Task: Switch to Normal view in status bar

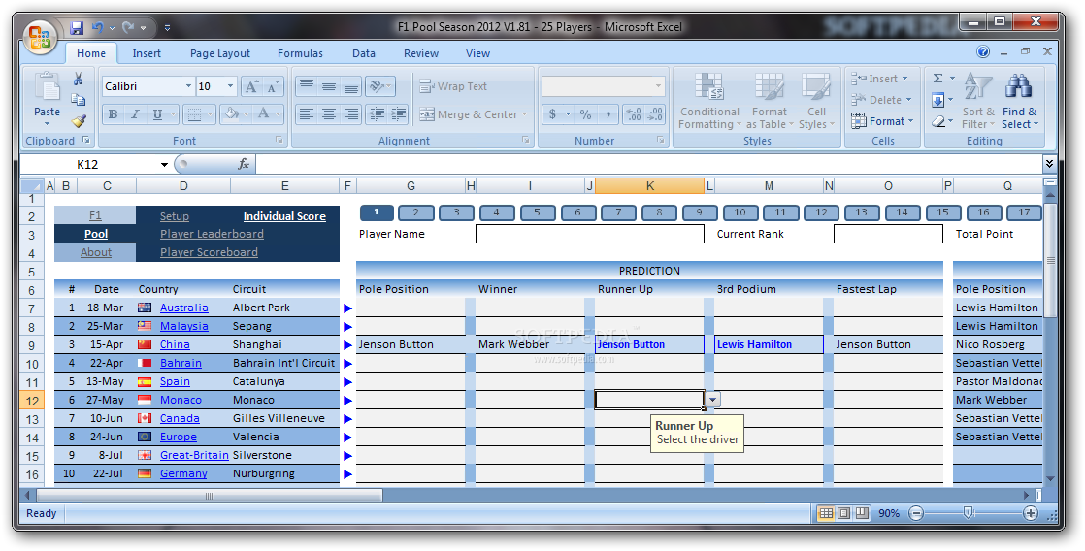Action: [x=826, y=514]
